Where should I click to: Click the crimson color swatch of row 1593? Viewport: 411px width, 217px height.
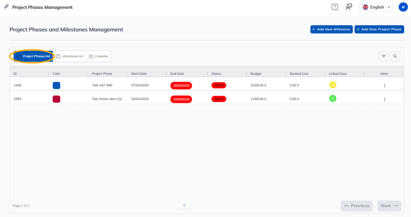[57, 99]
